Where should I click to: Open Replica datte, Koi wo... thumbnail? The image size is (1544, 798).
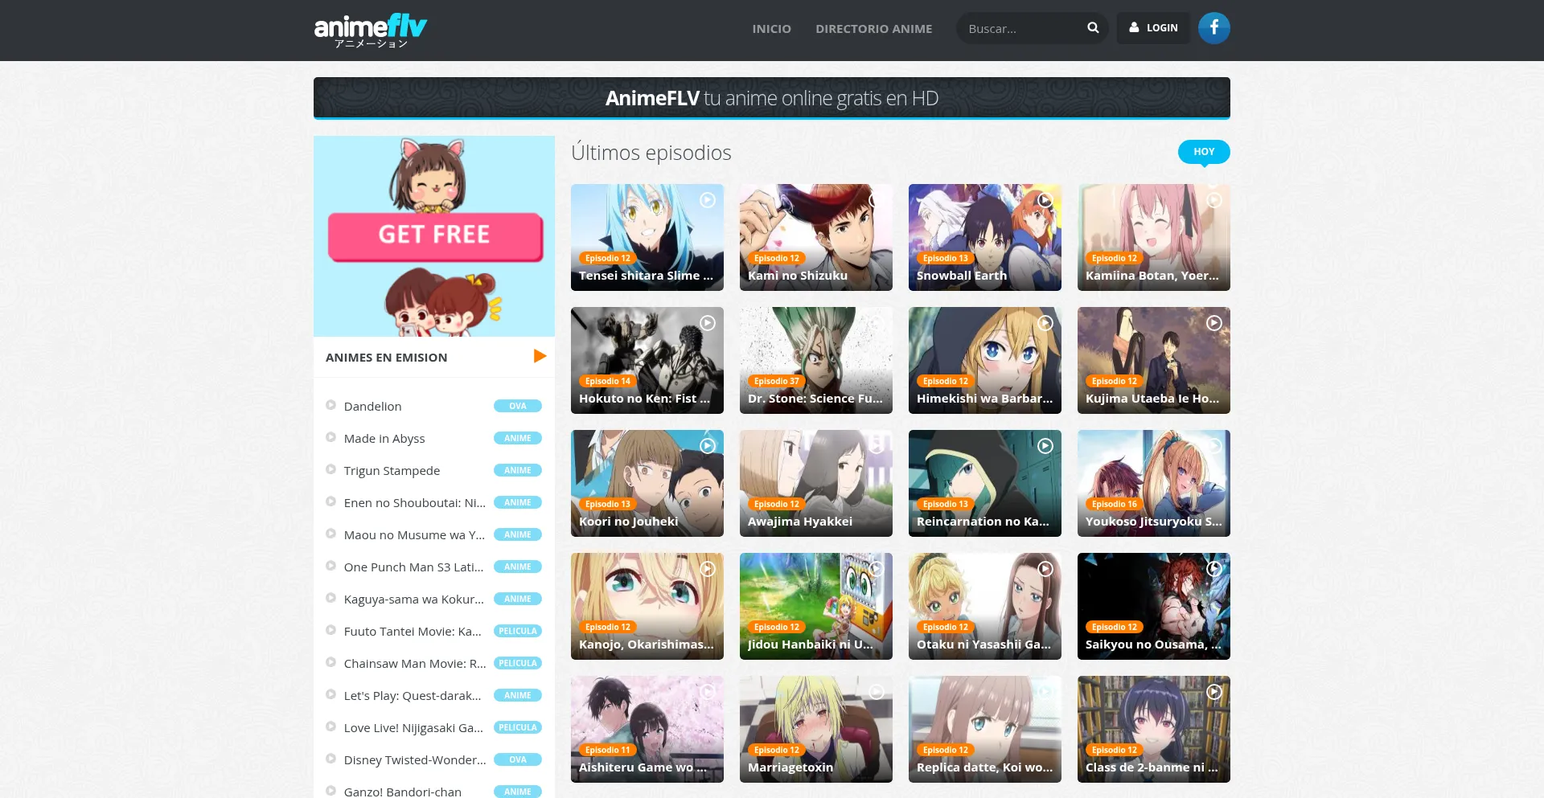(x=985, y=729)
